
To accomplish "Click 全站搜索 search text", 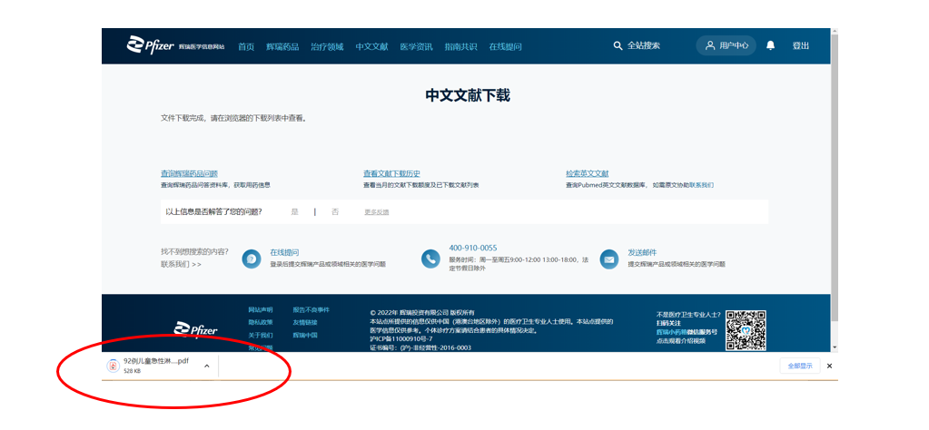I will (x=644, y=45).
